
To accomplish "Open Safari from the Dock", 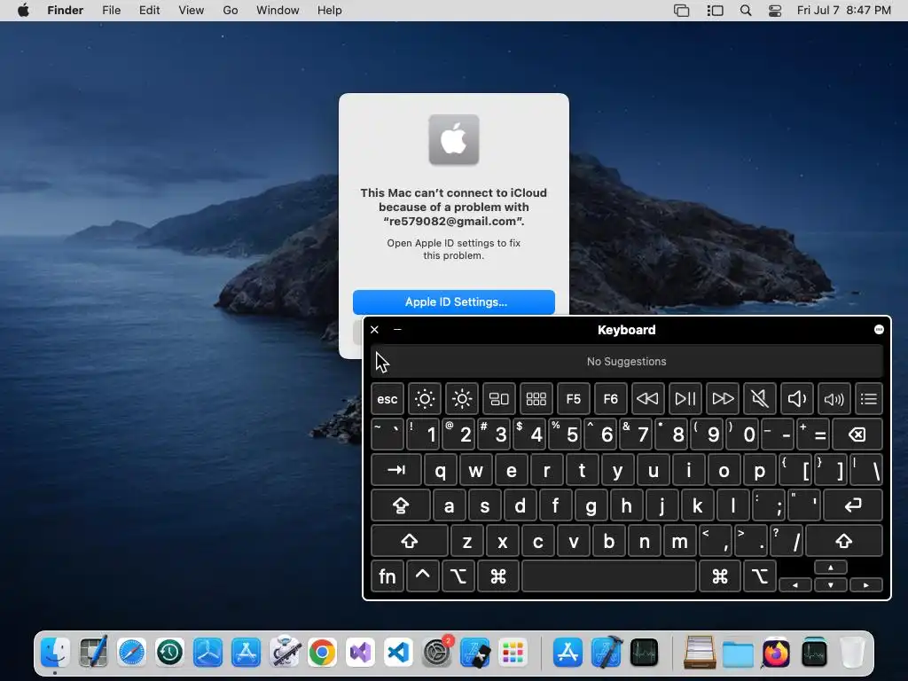I will 131,653.
